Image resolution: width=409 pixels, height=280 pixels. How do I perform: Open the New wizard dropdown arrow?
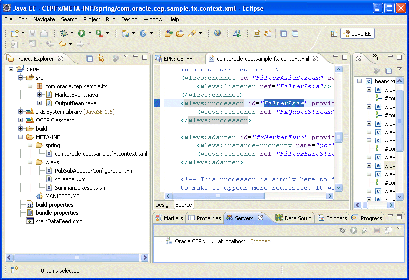[x=22, y=33]
